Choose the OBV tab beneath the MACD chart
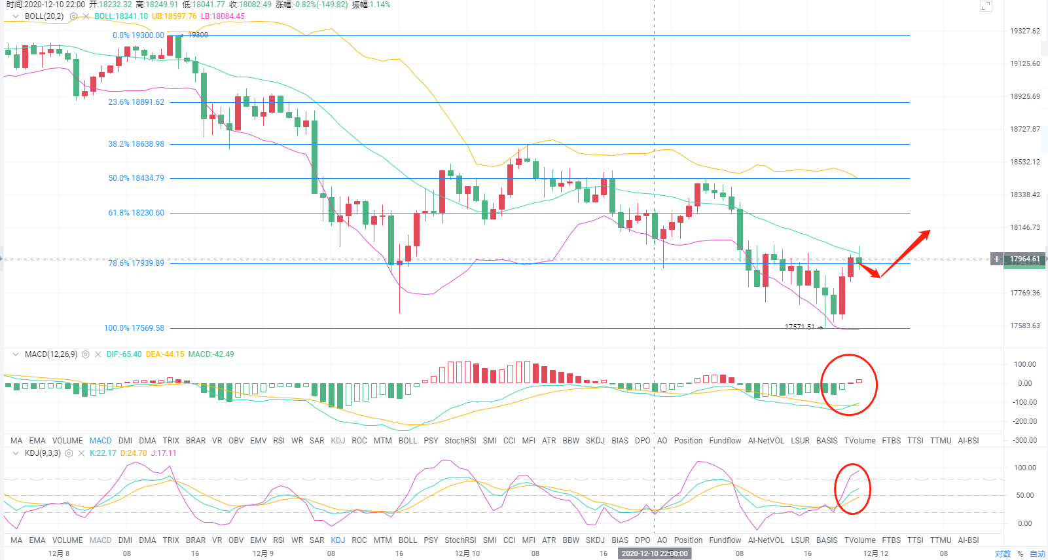The image size is (1048, 560). tap(236, 441)
